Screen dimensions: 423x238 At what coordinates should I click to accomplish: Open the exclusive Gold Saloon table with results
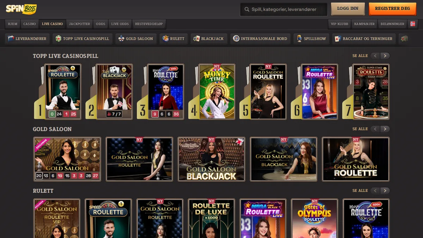(67, 159)
